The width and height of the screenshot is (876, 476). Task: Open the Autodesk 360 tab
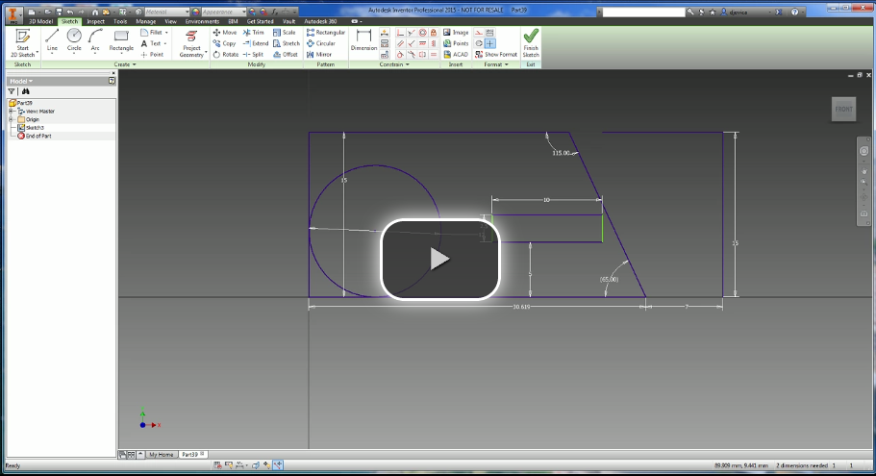coord(320,21)
